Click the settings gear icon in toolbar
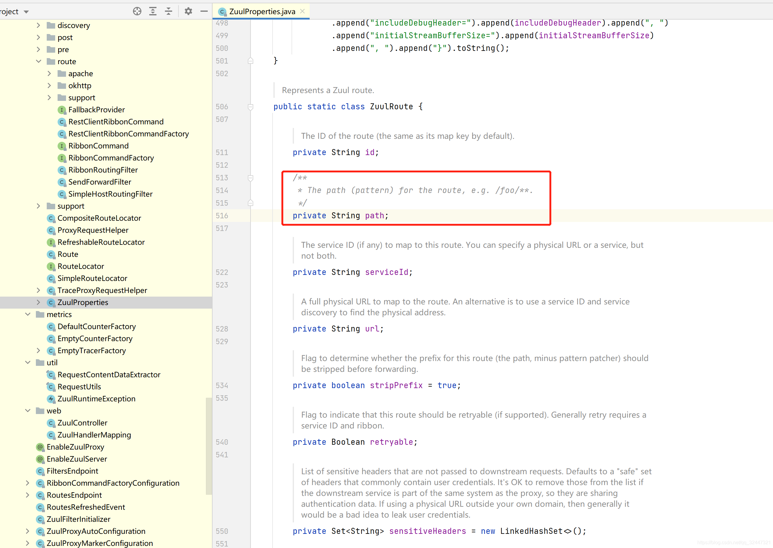 (188, 11)
